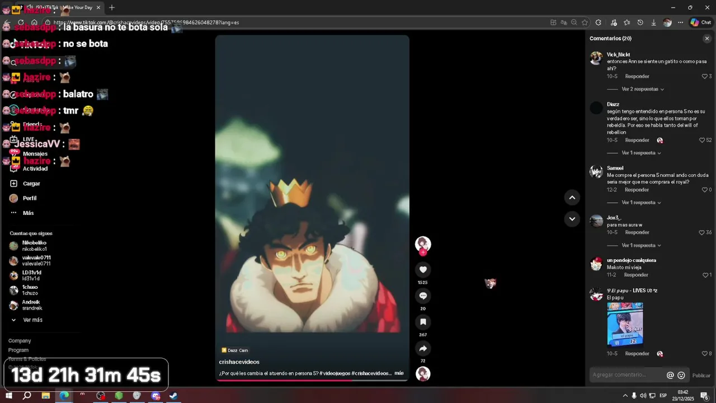The height and width of the screenshot is (403, 716).
Task: Expand Ver 1 respuesta under Diazz
Action: 641,153
